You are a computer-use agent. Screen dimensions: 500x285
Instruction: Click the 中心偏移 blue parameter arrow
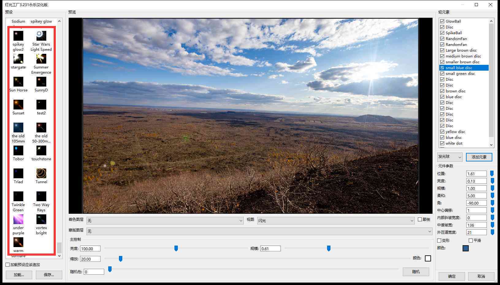[x=492, y=210]
